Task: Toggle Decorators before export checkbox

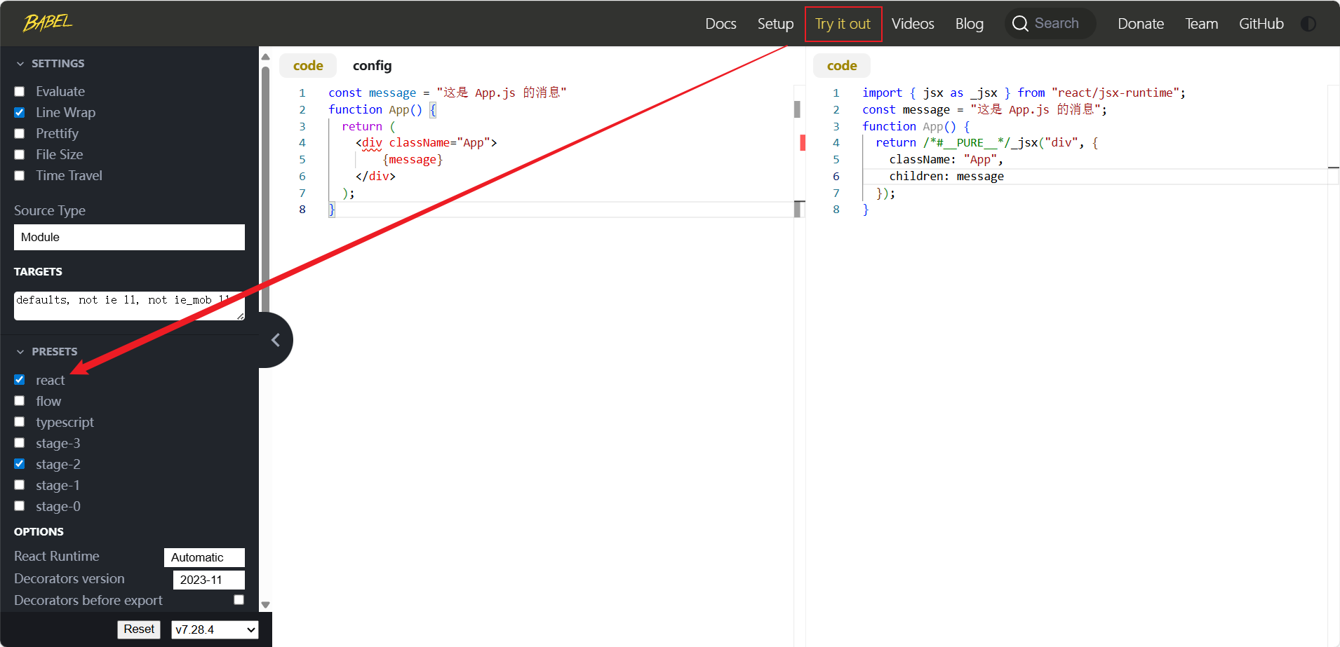Action: coord(239,600)
